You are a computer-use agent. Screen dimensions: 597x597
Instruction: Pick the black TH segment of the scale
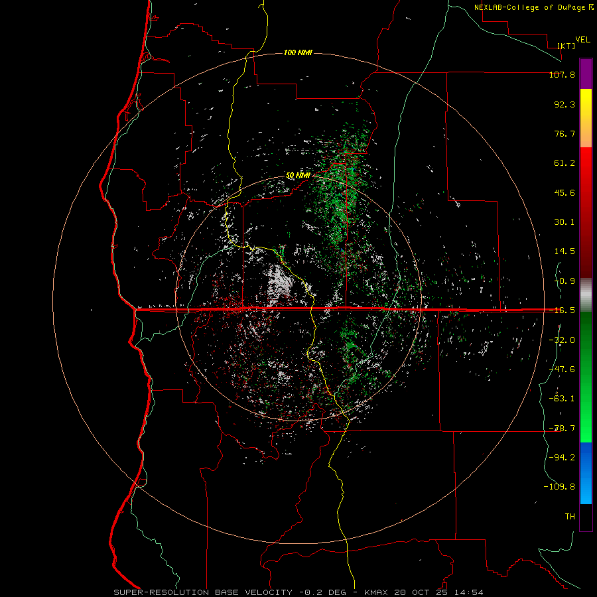[586, 517]
